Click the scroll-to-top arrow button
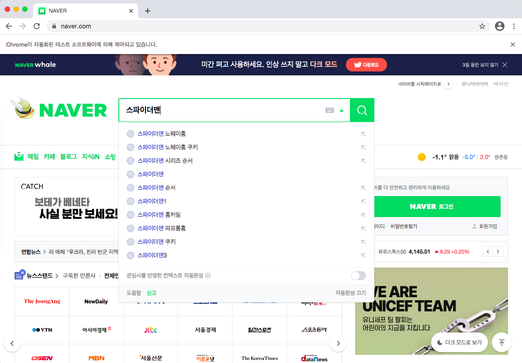The width and height of the screenshot is (522, 363). 502,343
